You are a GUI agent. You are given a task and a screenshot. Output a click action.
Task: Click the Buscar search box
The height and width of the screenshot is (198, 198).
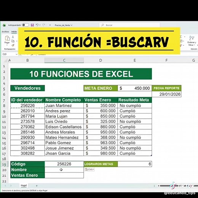[129, 25]
